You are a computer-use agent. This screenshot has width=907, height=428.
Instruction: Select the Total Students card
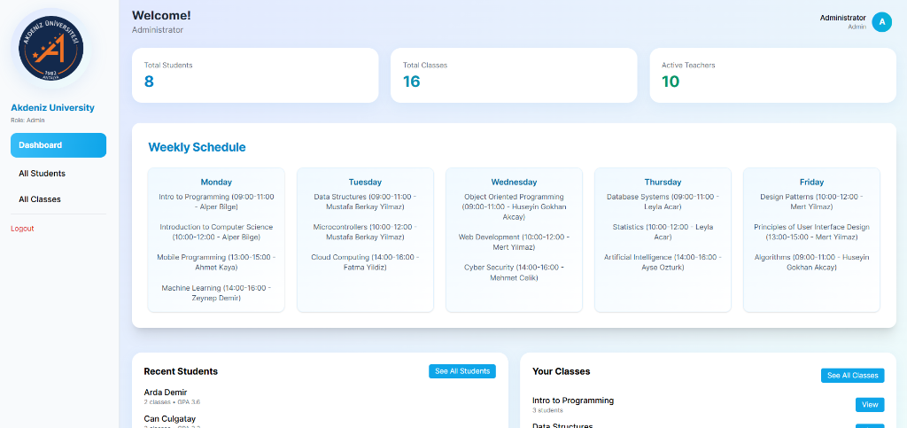(x=255, y=75)
